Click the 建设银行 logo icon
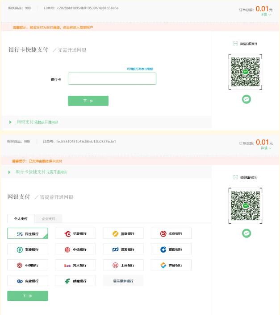Screen dimensions: 280x315 (x=163, y=250)
